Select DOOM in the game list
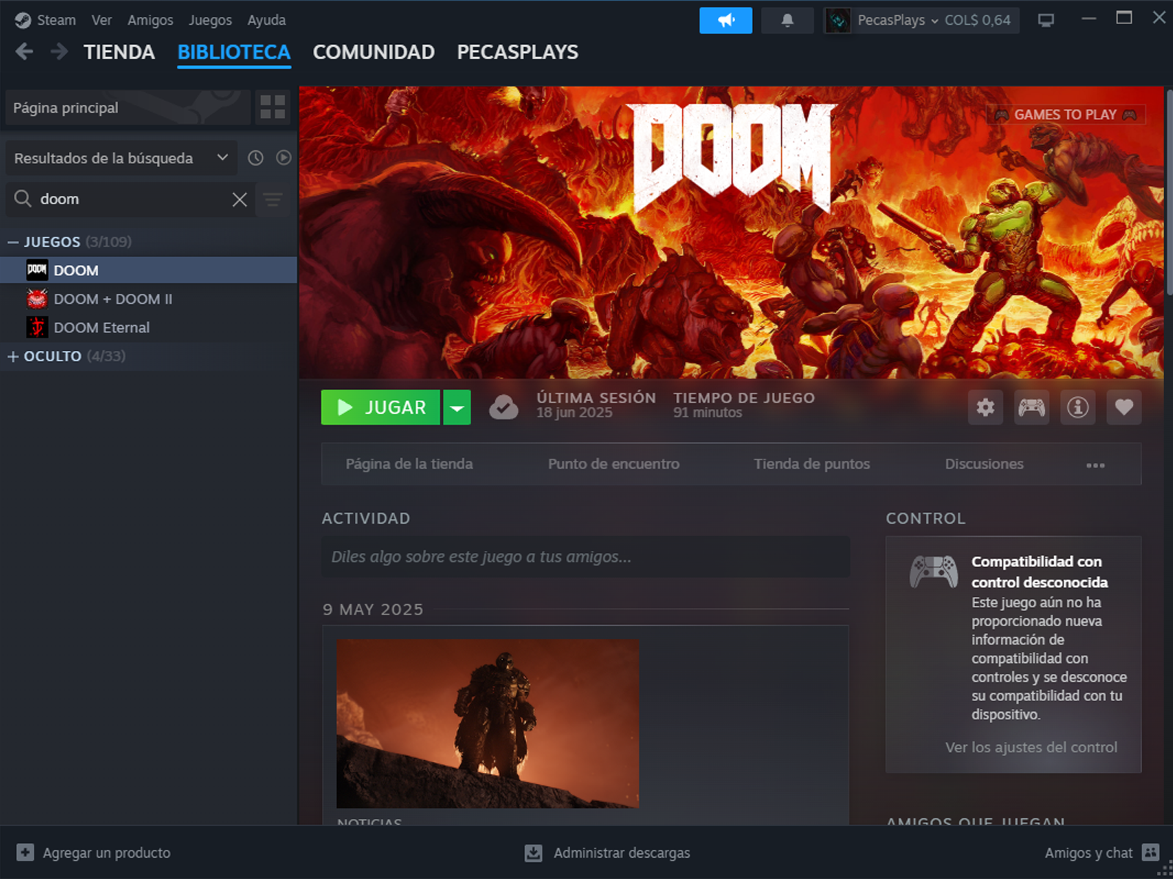Viewport: 1173px width, 879px height. pyautogui.click(x=148, y=270)
